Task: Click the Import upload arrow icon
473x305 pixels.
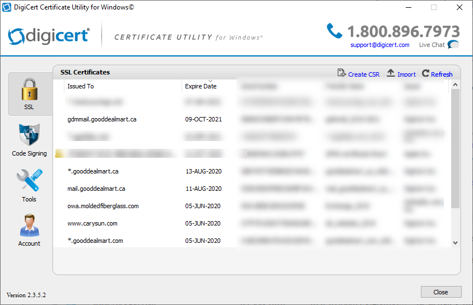Action: (391, 73)
